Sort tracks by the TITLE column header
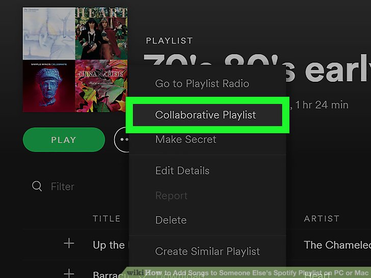 click(107, 218)
